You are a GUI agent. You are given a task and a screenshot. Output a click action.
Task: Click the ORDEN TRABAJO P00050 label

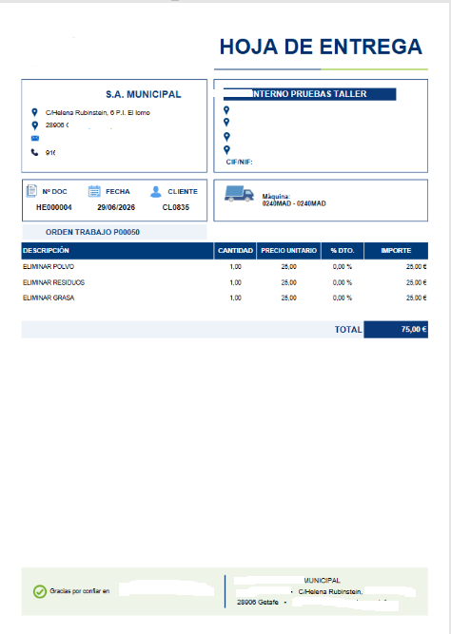(92, 232)
